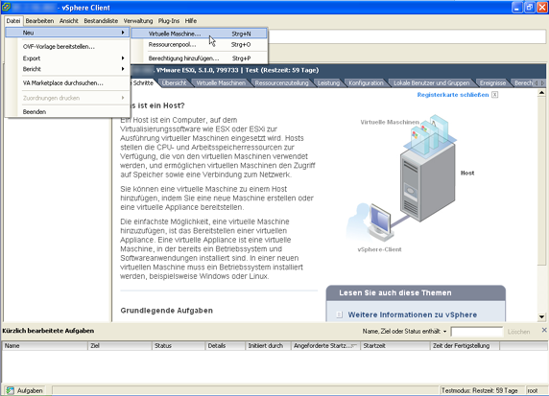This screenshot has height=396, width=549.
Task: Open the Plug-Ins menu
Action: coord(168,21)
